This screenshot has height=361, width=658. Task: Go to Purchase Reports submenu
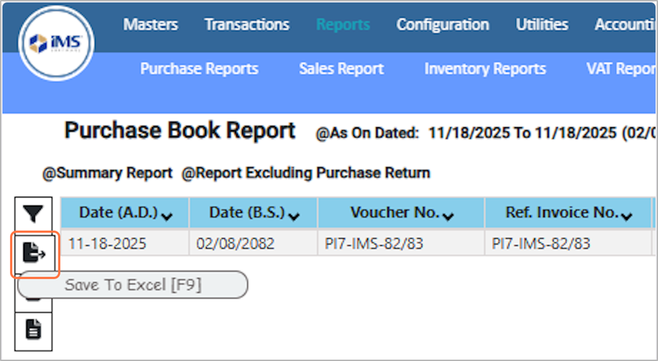tap(199, 69)
